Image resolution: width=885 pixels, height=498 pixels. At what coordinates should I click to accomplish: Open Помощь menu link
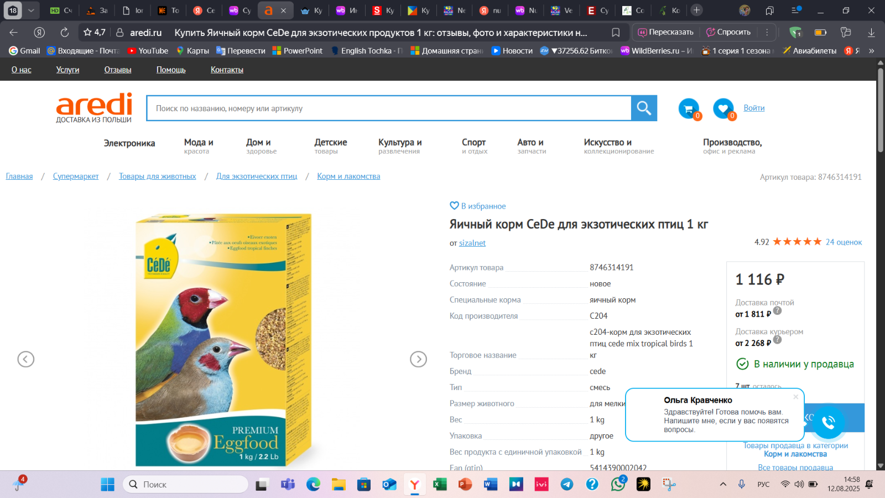click(171, 70)
